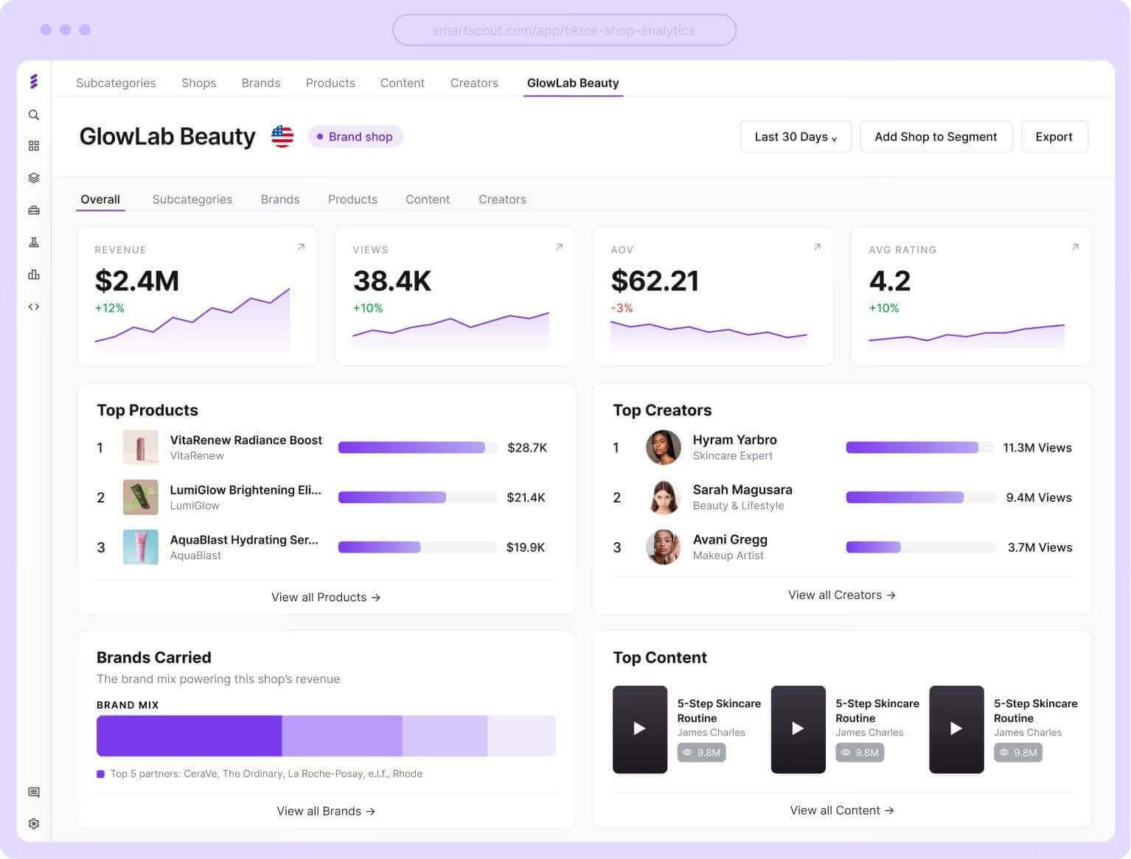
Task: Click the stacked layers icon in the sidebar
Action: [x=34, y=178]
